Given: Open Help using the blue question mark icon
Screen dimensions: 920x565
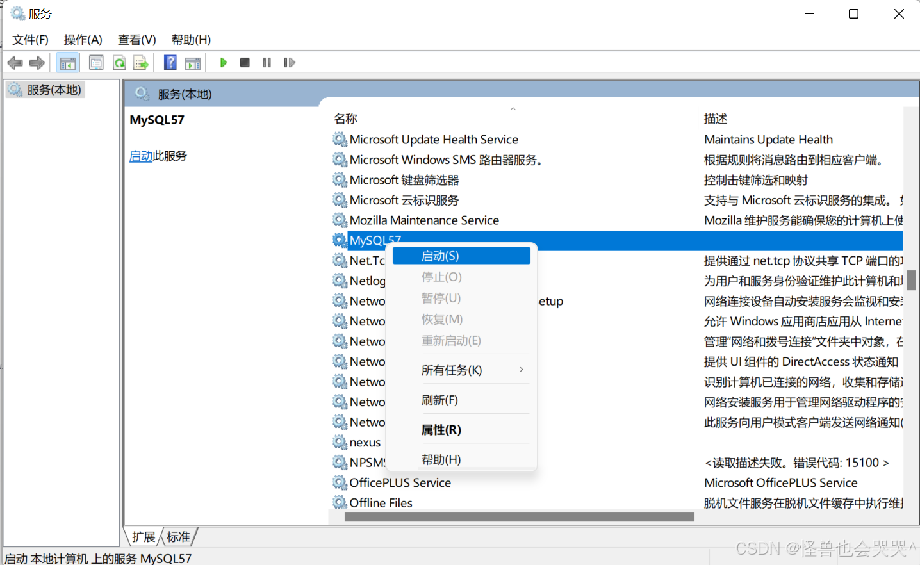Looking at the screenshot, I should pos(170,62).
